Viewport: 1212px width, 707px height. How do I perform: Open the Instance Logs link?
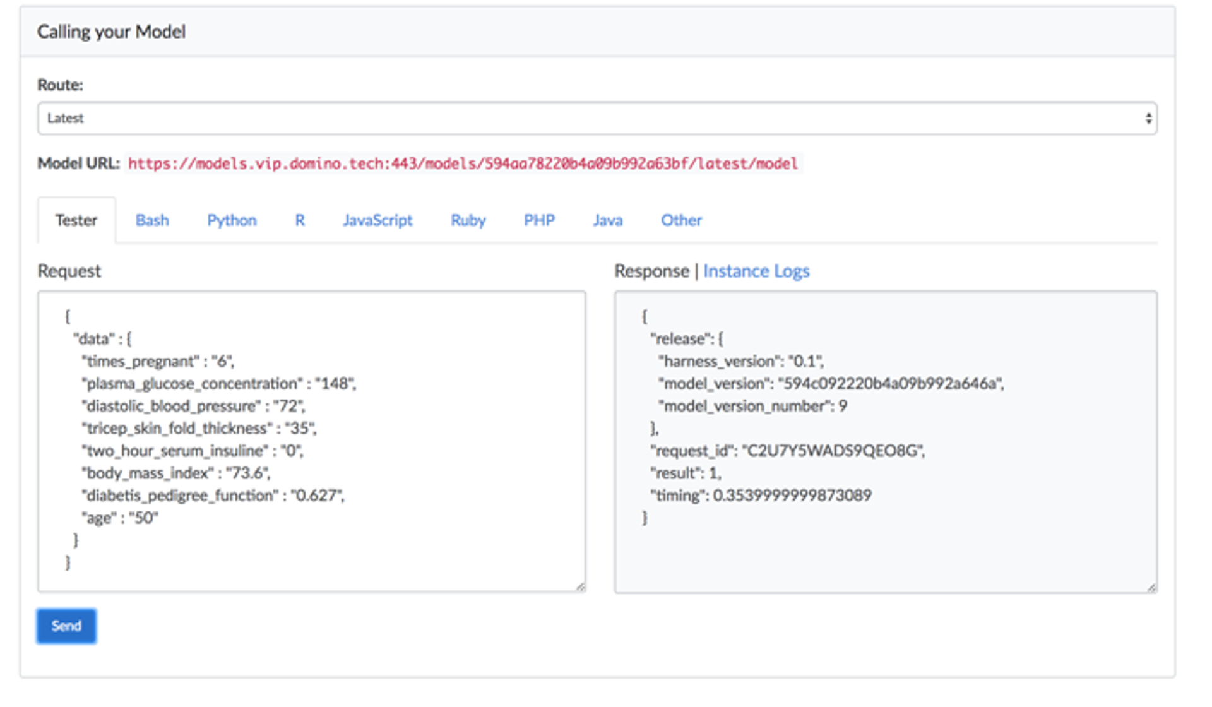pyautogui.click(x=756, y=271)
